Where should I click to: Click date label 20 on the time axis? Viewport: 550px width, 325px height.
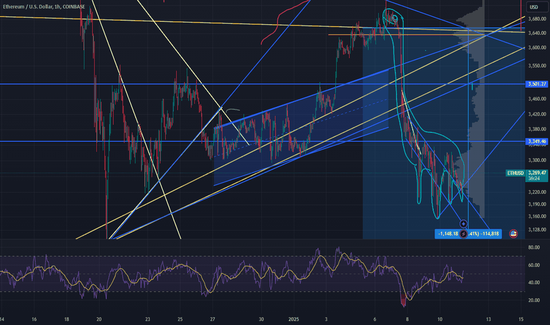[x=99, y=319]
